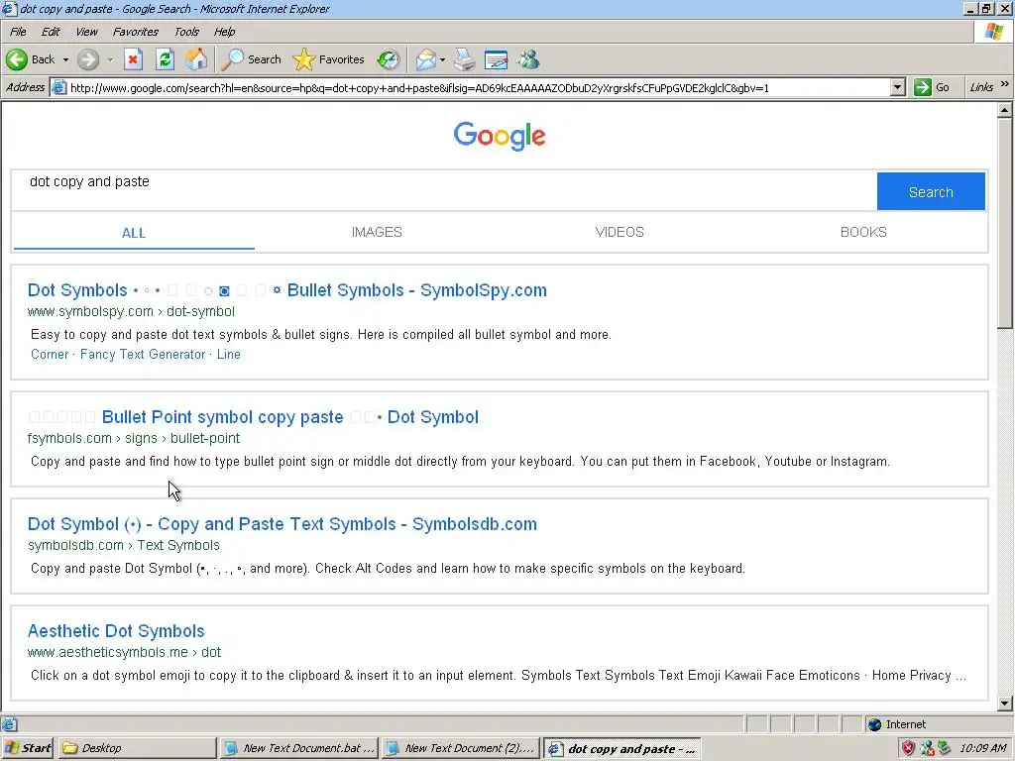Screen dimensions: 1015x761
Task: Open the Tools menu
Action: (x=186, y=32)
